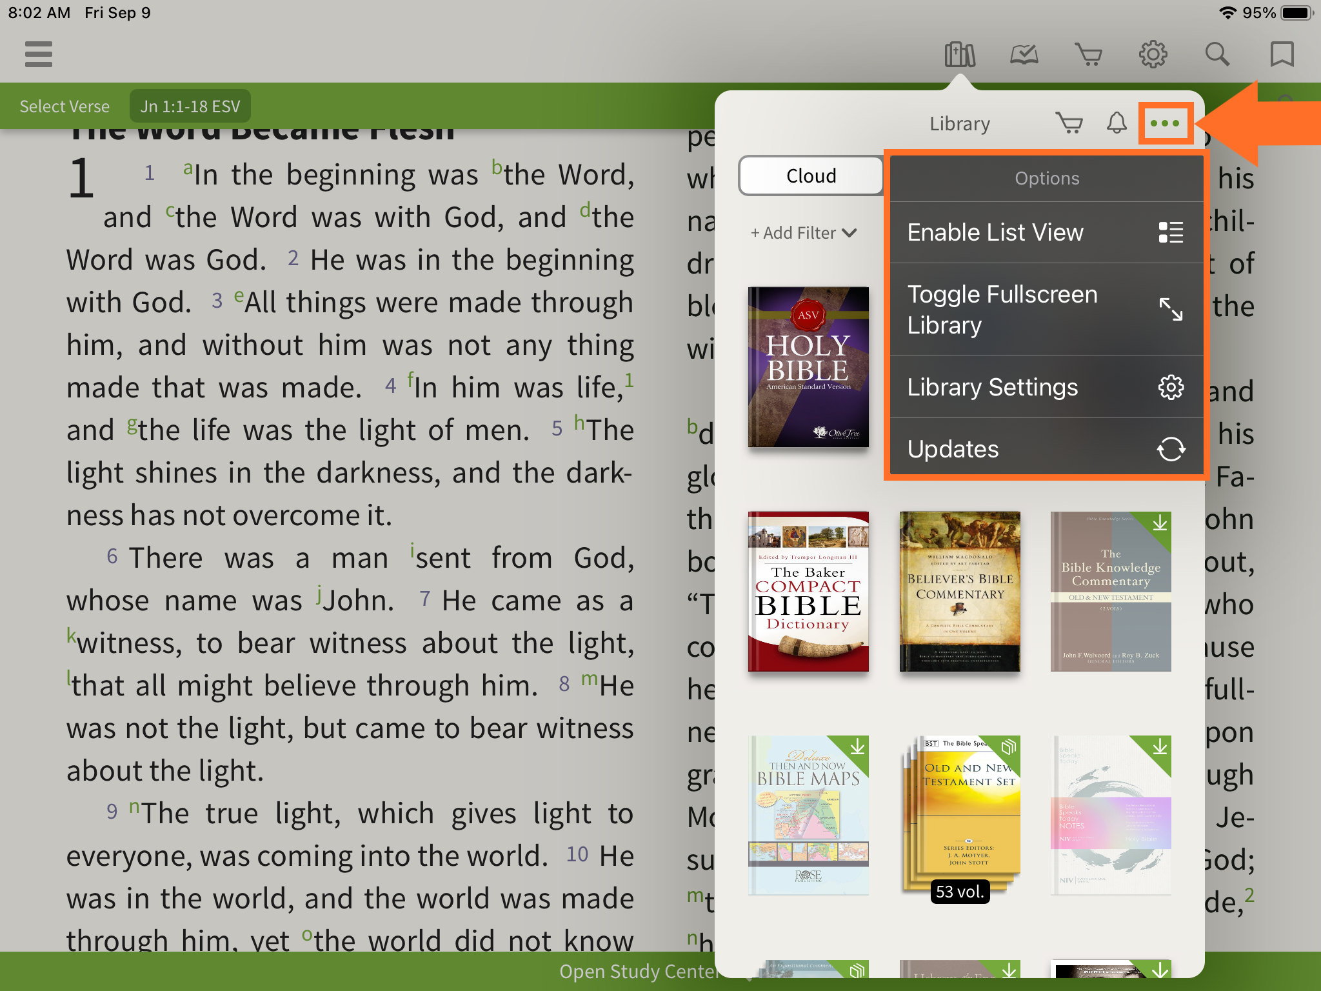Open the three-dot options menu
Screen dimensions: 1321x991
click(x=1165, y=123)
